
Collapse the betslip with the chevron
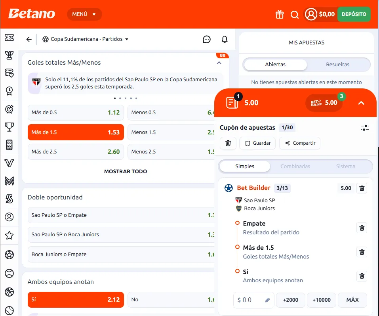pyautogui.click(x=361, y=103)
